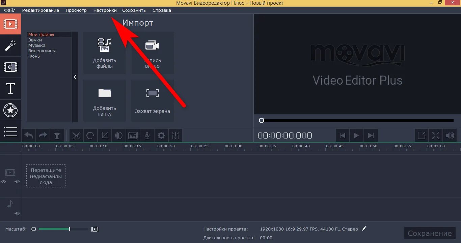Viewport: 461px width, 243px height.
Task: Open the Справка menu
Action: coord(162,10)
